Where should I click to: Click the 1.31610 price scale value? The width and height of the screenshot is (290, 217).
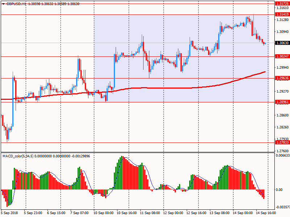pyautogui.click(x=283, y=8)
